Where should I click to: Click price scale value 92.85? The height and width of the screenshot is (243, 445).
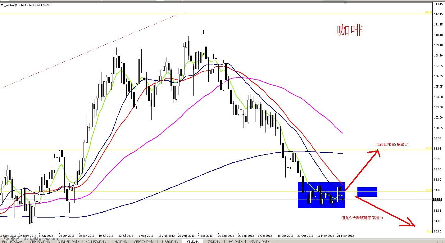pyautogui.click(x=438, y=210)
